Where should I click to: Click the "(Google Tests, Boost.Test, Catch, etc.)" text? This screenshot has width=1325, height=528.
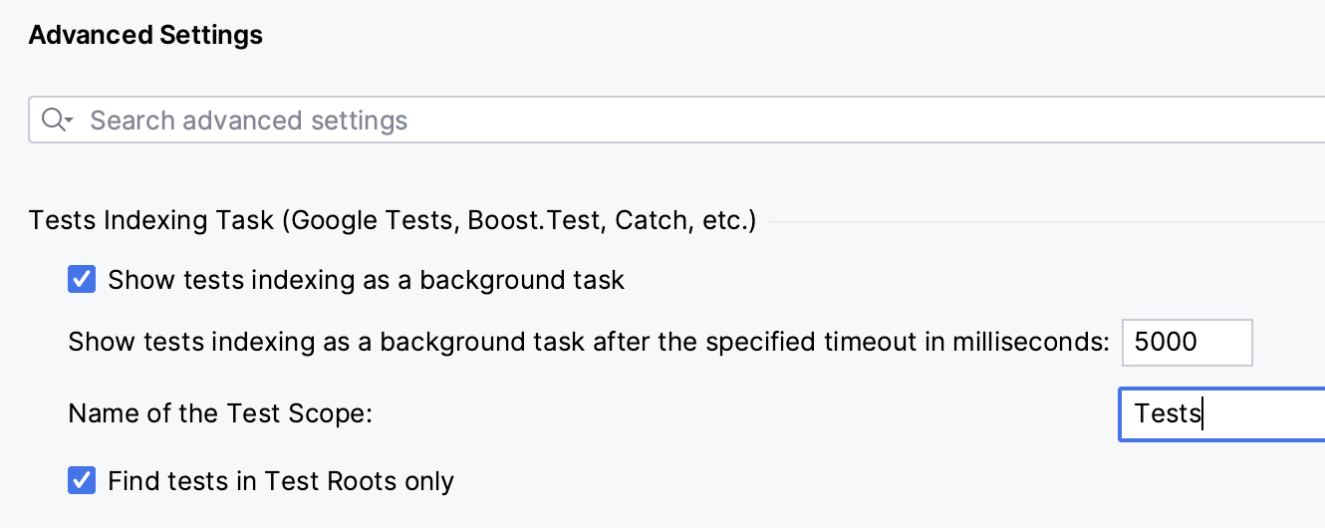click(518, 220)
